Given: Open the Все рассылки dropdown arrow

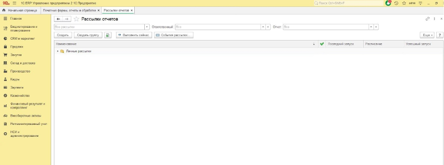Looking at the screenshot, I should pyautogui.click(x=147, y=27).
